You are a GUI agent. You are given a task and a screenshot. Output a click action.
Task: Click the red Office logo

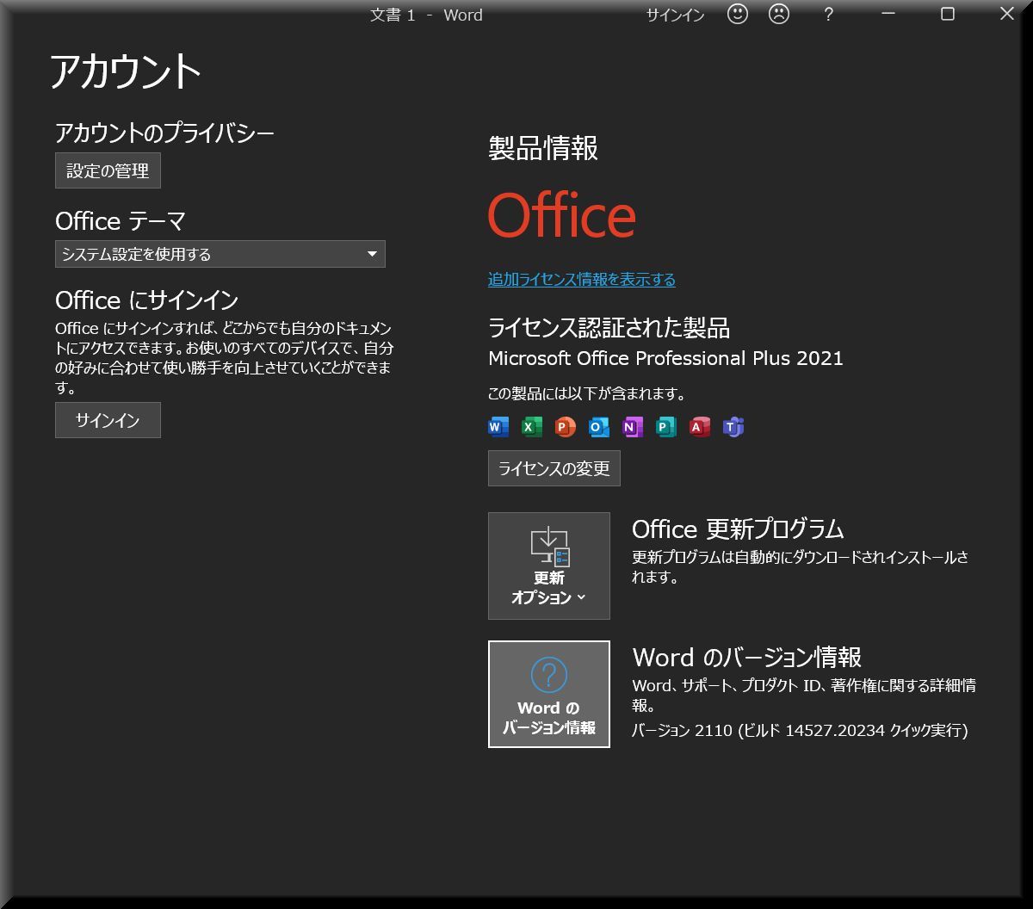tap(562, 215)
